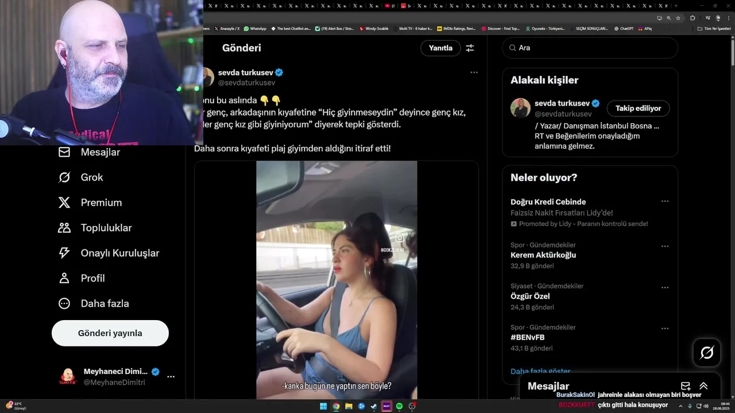Open The best ChatBot bookmark

[291, 28]
